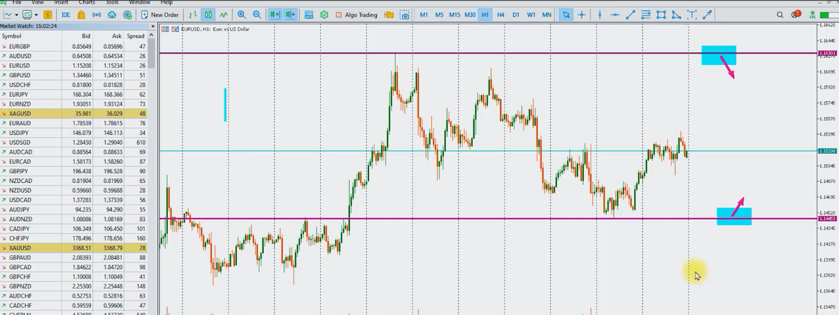Select the D1 timeframe

pos(516,15)
